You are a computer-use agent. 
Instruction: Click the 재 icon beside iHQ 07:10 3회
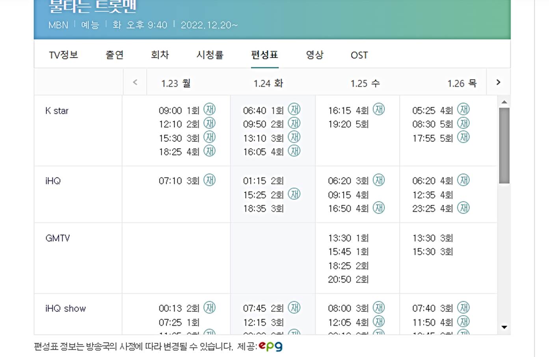[210, 180]
